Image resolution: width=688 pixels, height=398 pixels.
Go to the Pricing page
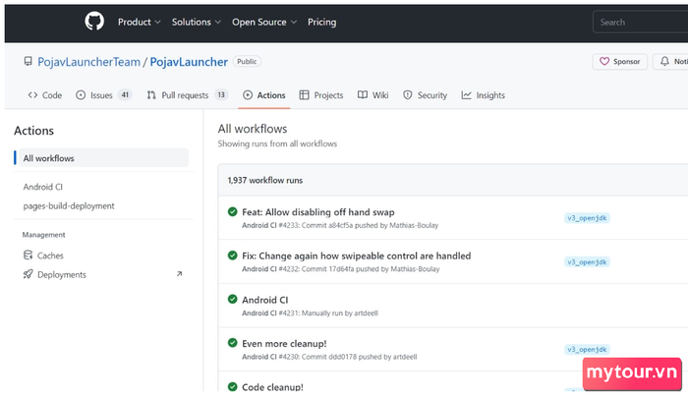pyautogui.click(x=321, y=22)
